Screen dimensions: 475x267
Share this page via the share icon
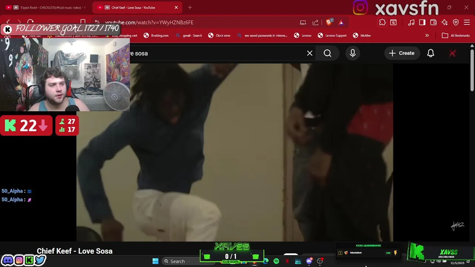coord(315,23)
